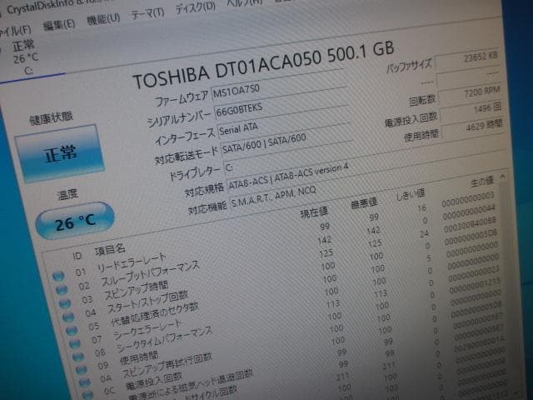Screen dimensions: 533x400
Task: Open the 機能(U) menu
Action: [x=102, y=19]
